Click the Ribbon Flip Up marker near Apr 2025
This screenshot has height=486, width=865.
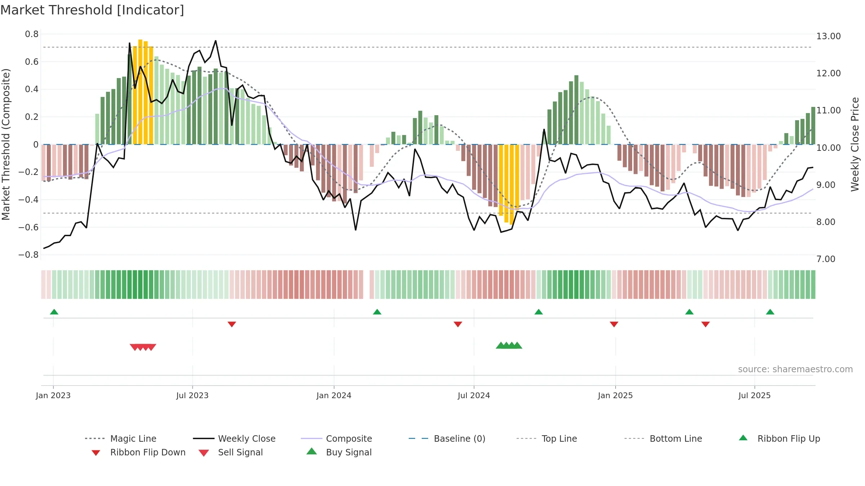point(689,312)
